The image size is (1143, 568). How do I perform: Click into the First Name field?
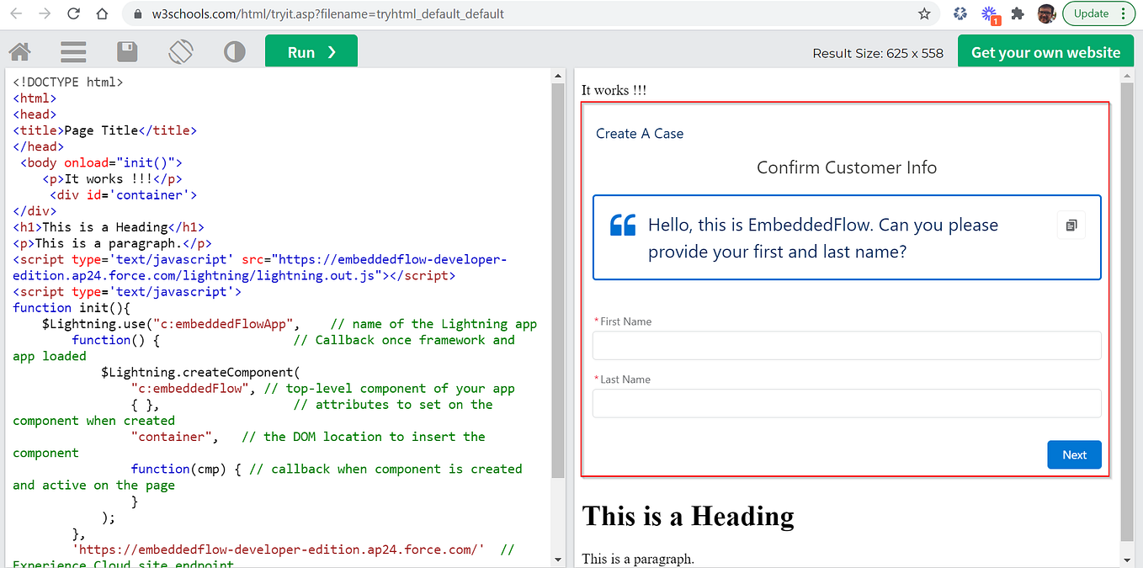coord(847,345)
